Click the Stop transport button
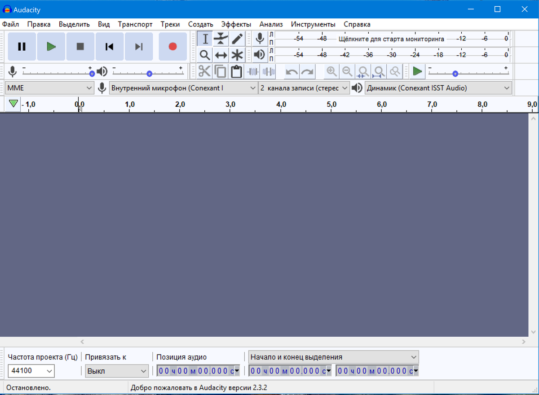 point(80,46)
